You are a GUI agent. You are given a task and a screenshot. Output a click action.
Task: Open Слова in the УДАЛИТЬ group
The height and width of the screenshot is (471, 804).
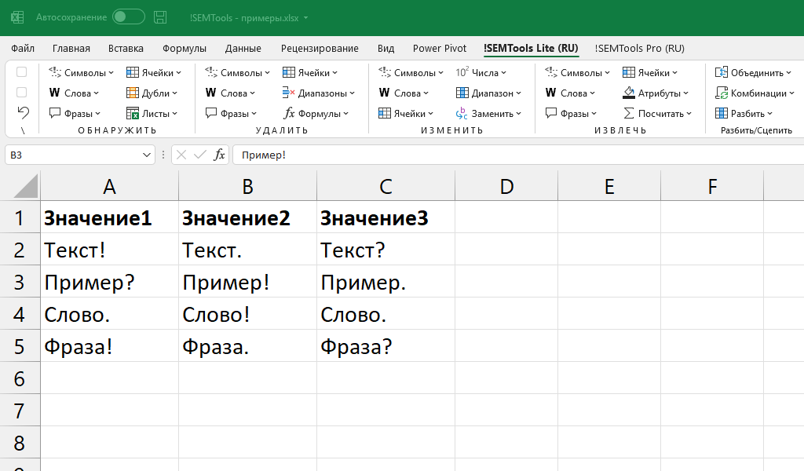point(230,93)
